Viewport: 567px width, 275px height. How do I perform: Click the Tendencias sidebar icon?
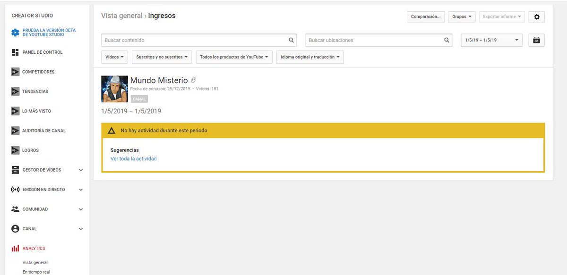15,92
